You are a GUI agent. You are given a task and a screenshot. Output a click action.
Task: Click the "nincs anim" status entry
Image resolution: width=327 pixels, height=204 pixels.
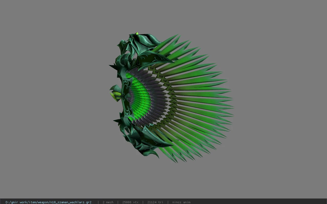point(181,202)
